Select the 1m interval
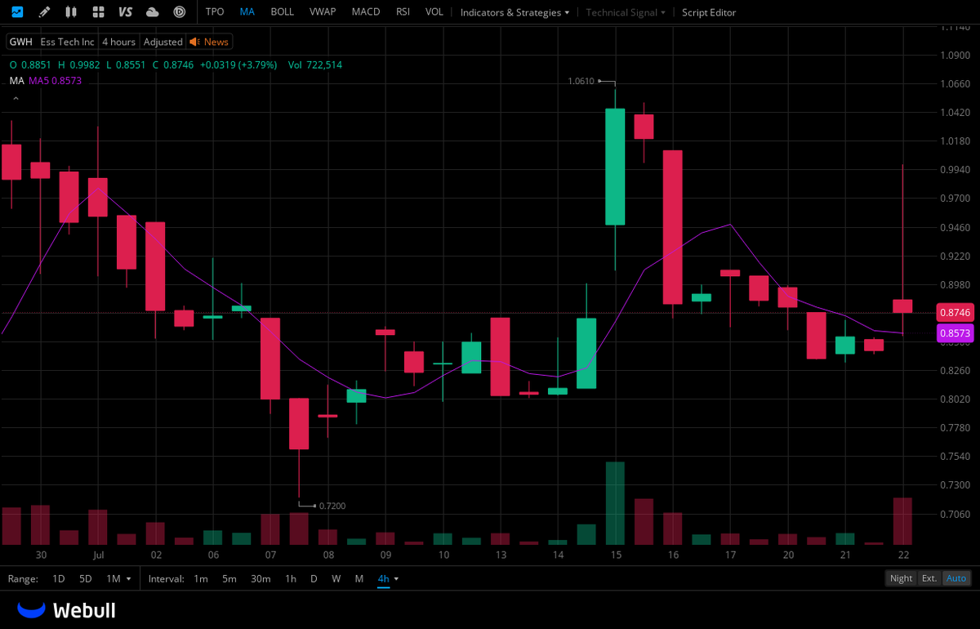The height and width of the screenshot is (629, 980). [x=201, y=578]
